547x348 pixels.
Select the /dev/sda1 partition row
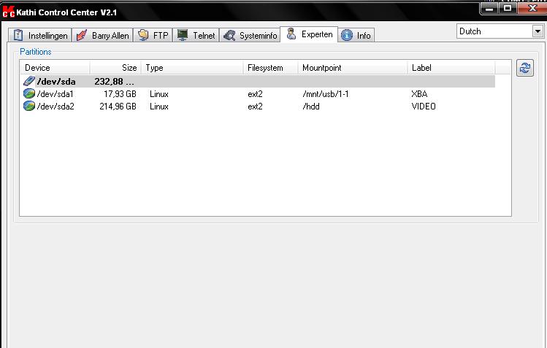click(x=258, y=93)
